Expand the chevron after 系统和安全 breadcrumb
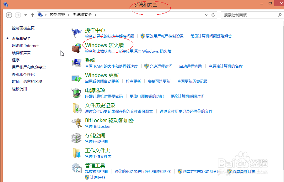 tap(96, 15)
